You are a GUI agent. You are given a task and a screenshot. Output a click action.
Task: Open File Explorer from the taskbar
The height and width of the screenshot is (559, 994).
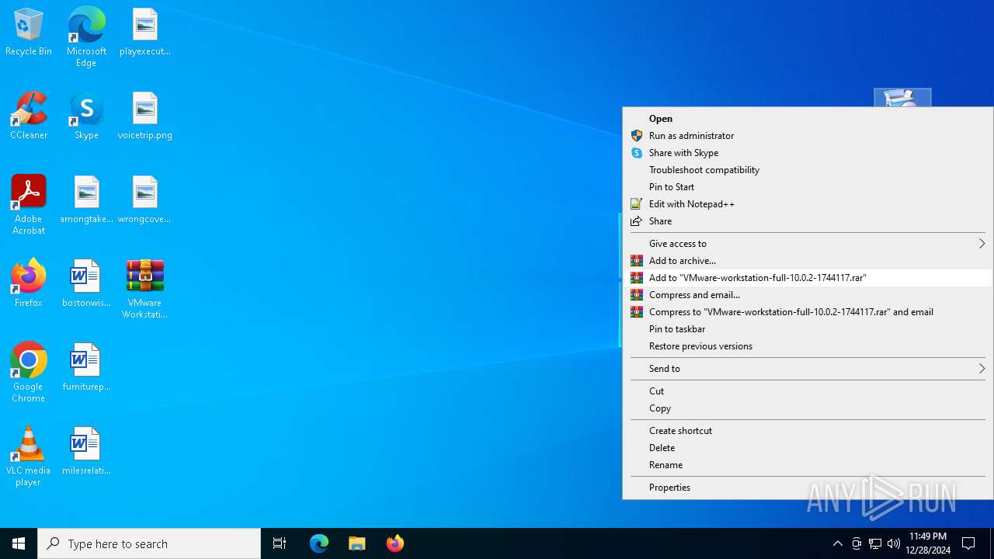tap(357, 543)
